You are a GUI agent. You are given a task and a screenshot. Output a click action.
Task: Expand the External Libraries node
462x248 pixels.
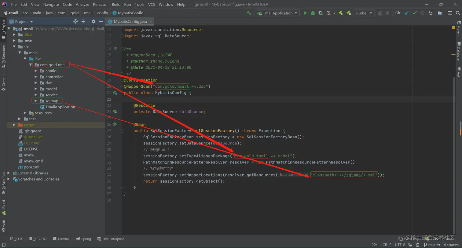point(9,173)
